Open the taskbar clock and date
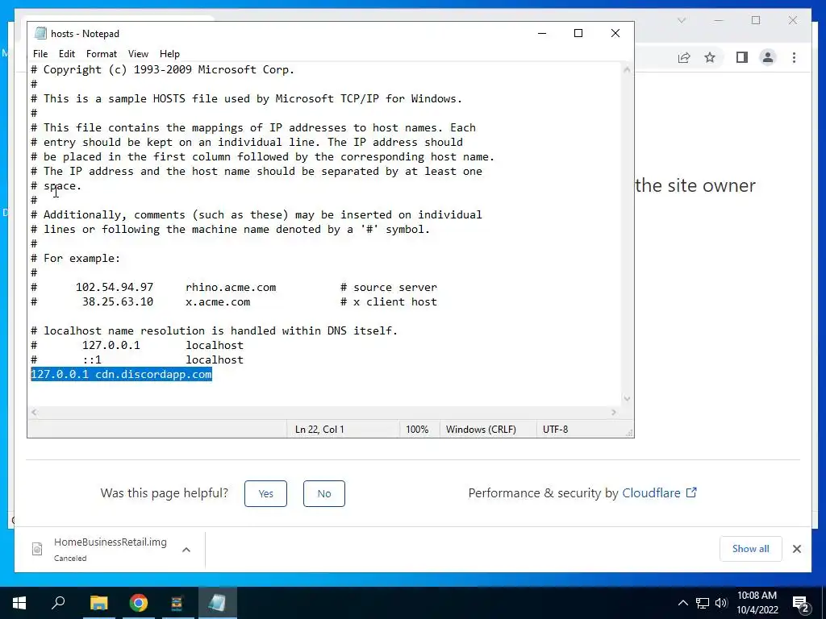 pos(757,603)
